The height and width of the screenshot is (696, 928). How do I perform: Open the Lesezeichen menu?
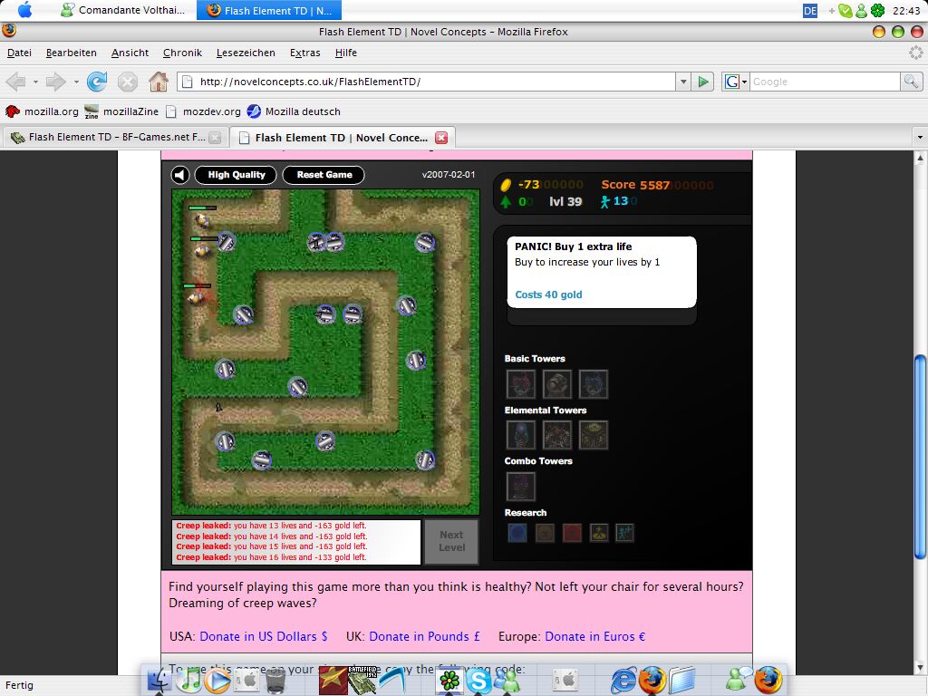pyautogui.click(x=246, y=53)
